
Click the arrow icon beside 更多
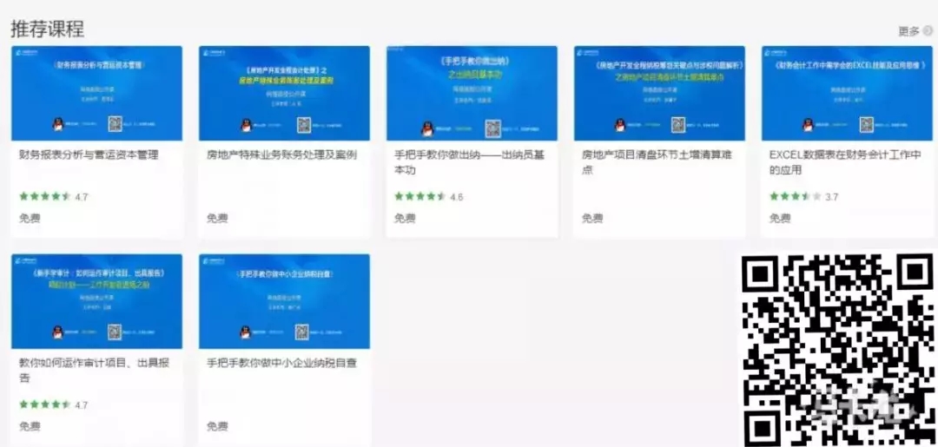[x=928, y=31]
